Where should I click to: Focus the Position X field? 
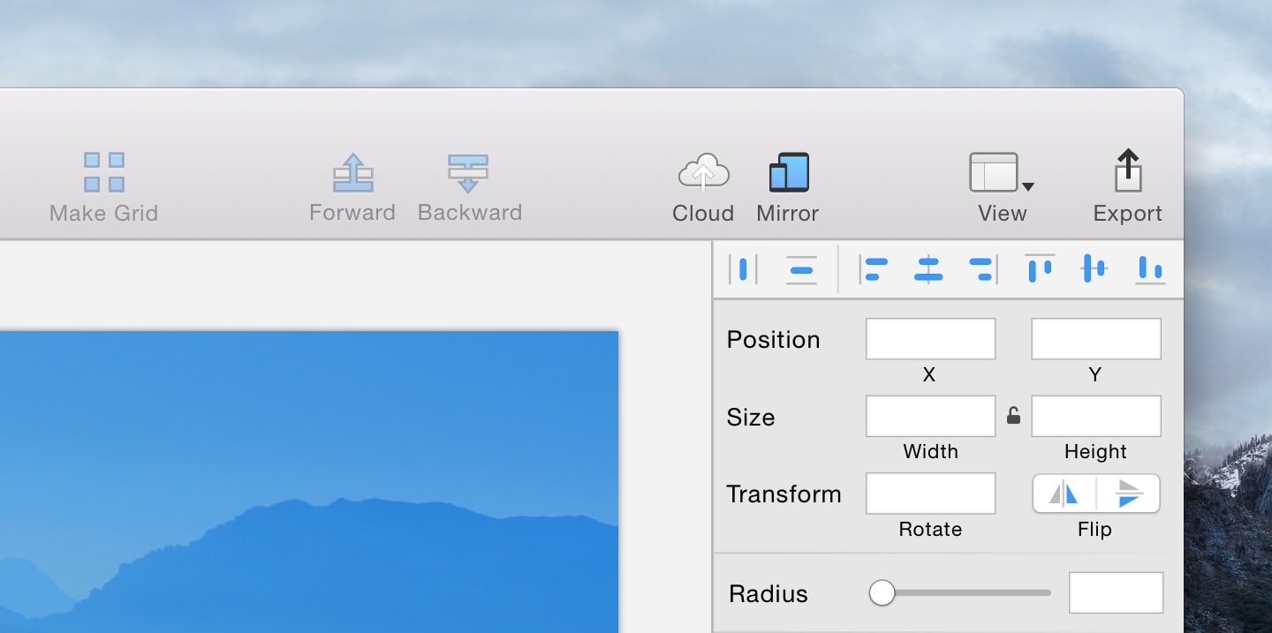coord(930,339)
